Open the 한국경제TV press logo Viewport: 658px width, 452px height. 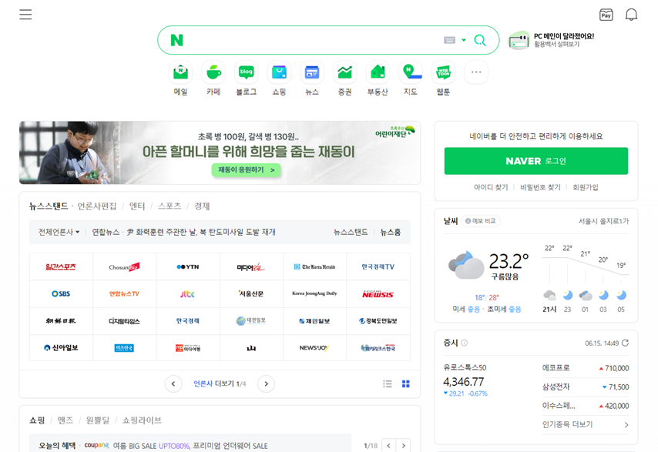click(x=378, y=266)
